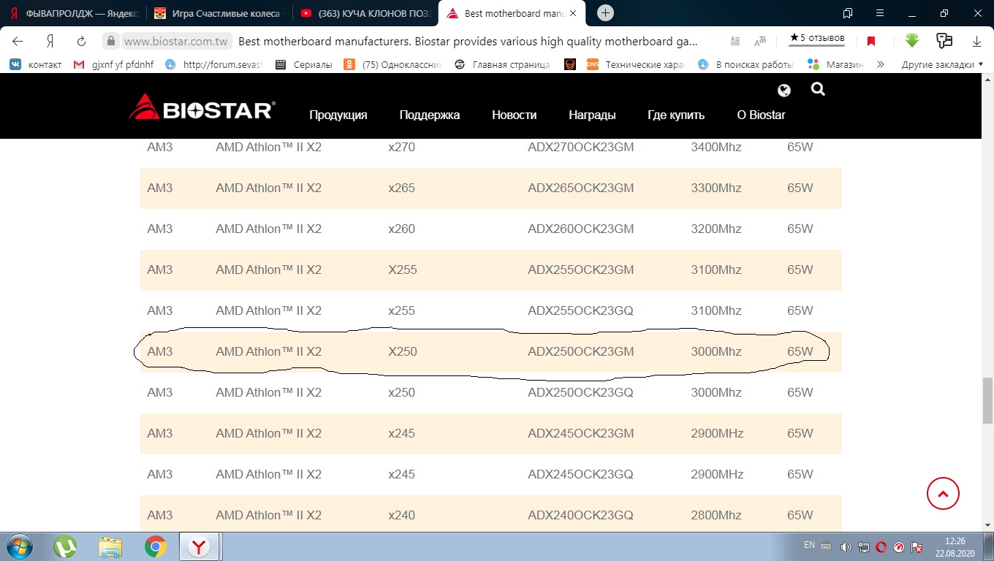Click the search magnifier on Biostar site
Viewport: 994px width, 561px height.
(818, 89)
